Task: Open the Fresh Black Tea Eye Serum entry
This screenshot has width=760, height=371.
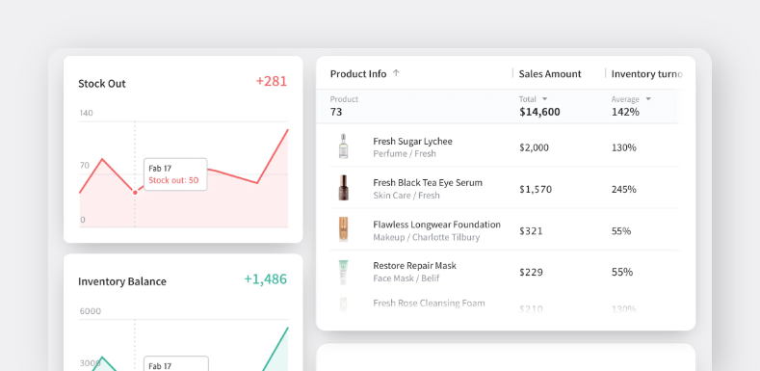Action: click(x=428, y=183)
